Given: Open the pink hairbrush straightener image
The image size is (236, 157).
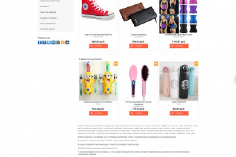Looking at the screenshot, I should click(139, 81).
